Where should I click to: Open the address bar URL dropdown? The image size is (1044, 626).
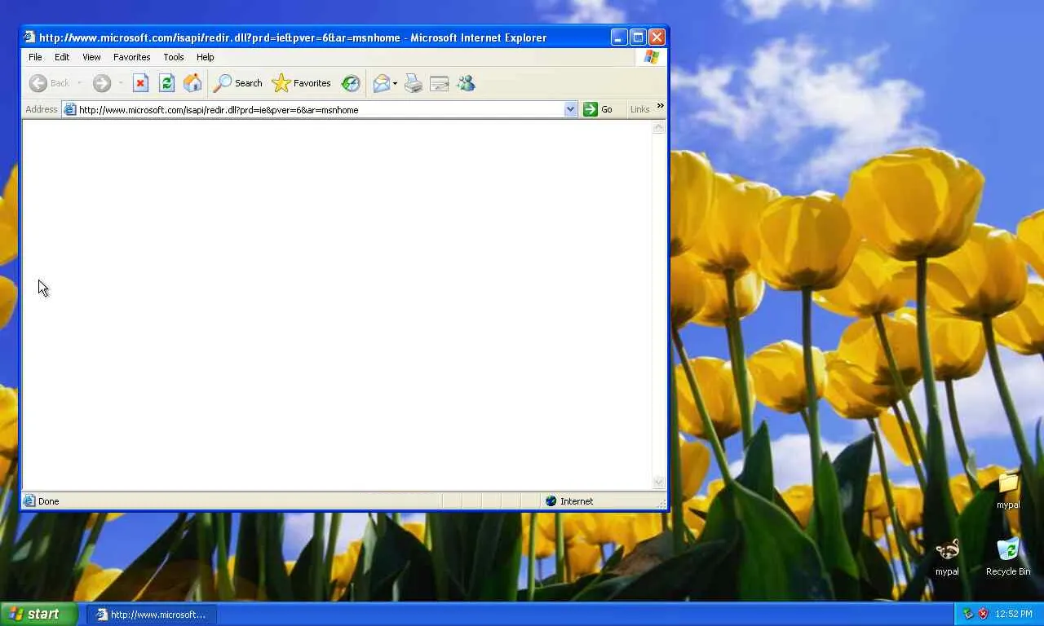point(570,109)
